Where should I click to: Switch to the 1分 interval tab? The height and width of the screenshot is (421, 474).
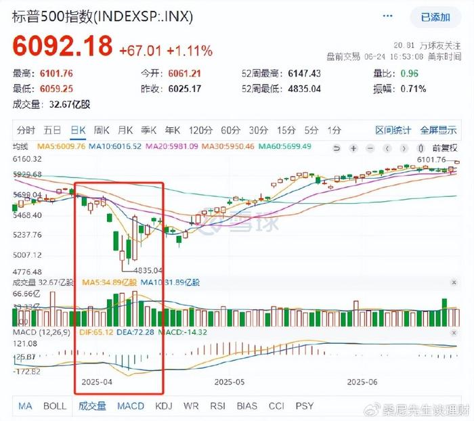334,130
